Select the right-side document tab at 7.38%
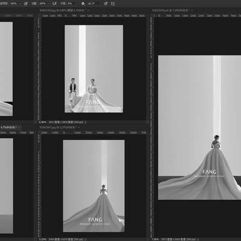The width and height of the screenshot is (241, 241). point(171,10)
